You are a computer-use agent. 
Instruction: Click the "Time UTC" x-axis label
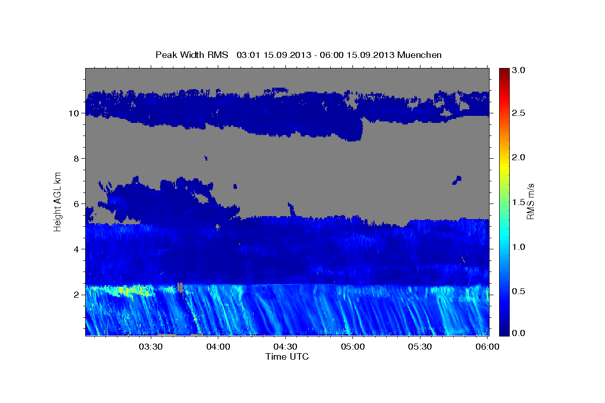[x=287, y=357]
